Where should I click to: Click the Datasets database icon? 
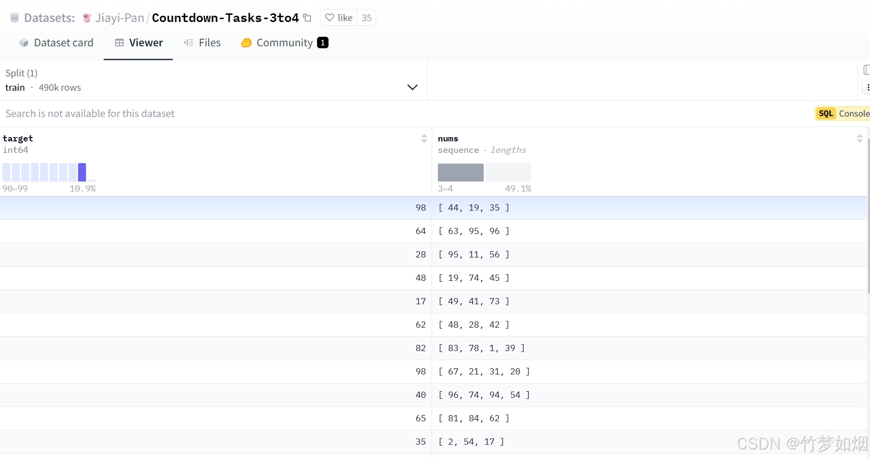tap(14, 18)
